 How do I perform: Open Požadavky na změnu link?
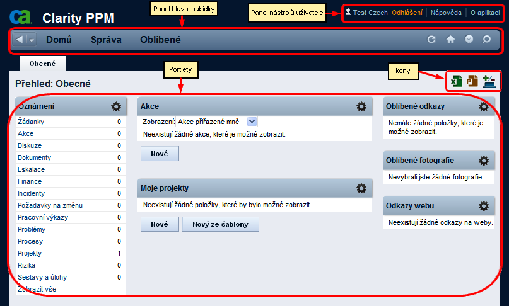[50, 205]
